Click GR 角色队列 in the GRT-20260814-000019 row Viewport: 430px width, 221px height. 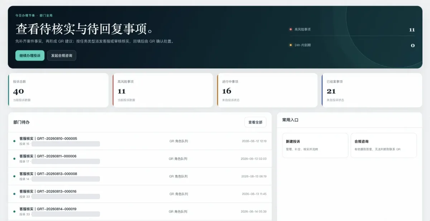pos(178,211)
